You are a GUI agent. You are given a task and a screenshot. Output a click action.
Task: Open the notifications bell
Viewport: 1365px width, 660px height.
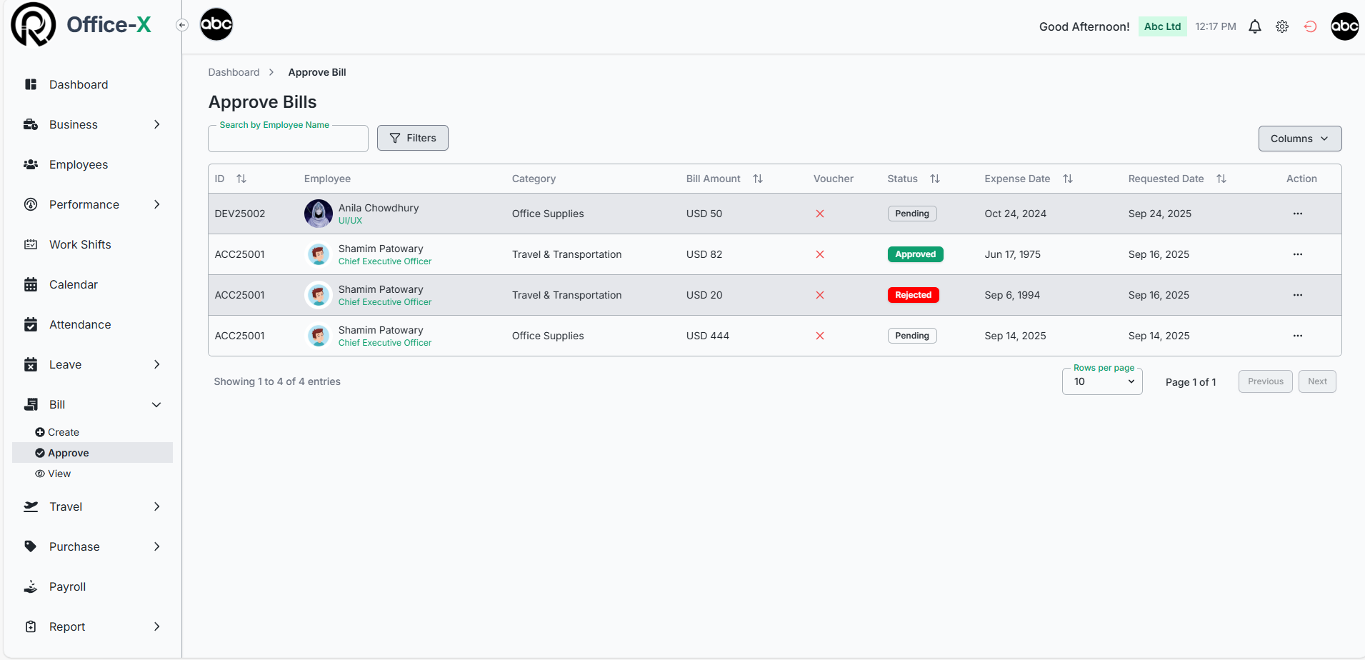click(1254, 26)
